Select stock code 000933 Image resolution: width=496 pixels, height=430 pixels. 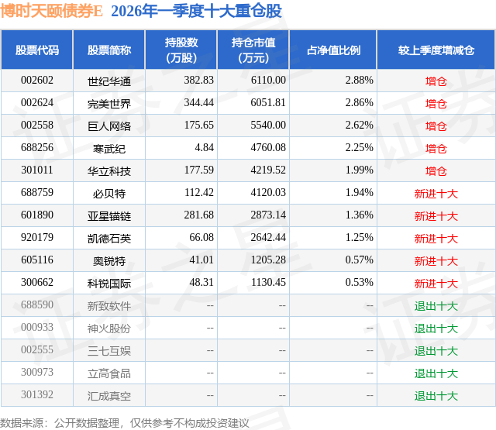tap(37, 327)
